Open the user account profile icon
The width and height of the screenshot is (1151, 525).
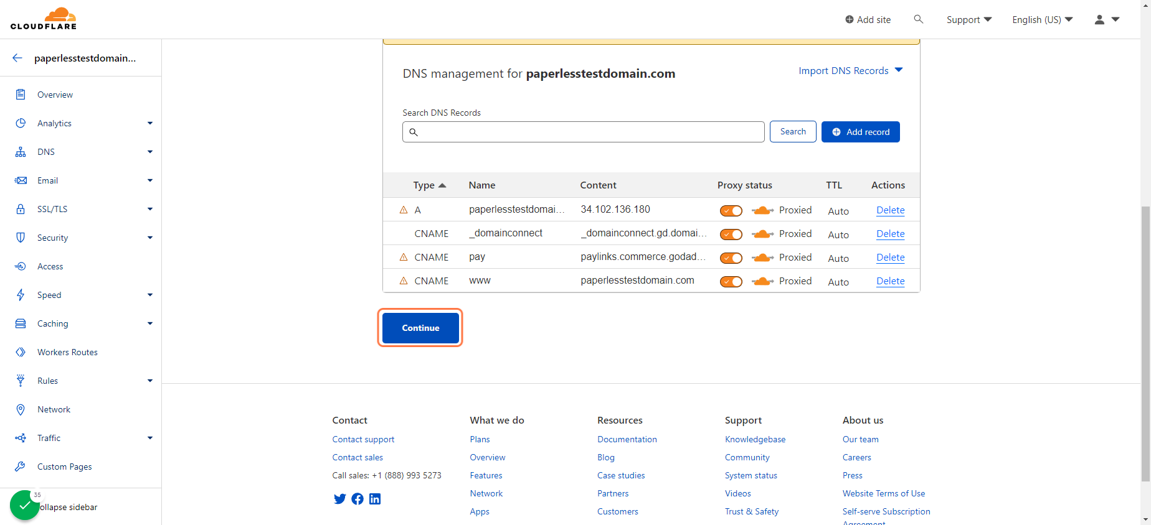click(x=1100, y=20)
